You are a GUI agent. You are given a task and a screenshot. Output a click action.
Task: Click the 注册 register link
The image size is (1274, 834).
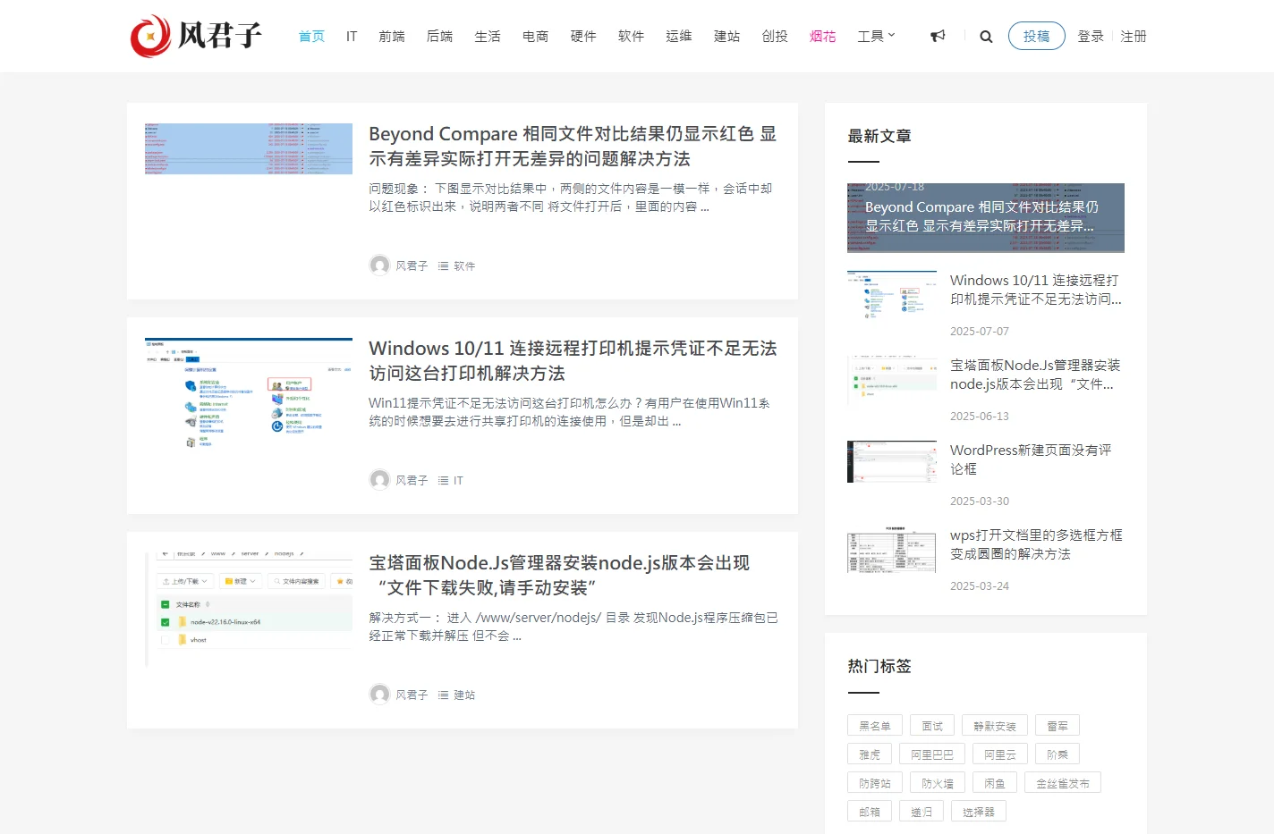[1134, 37]
